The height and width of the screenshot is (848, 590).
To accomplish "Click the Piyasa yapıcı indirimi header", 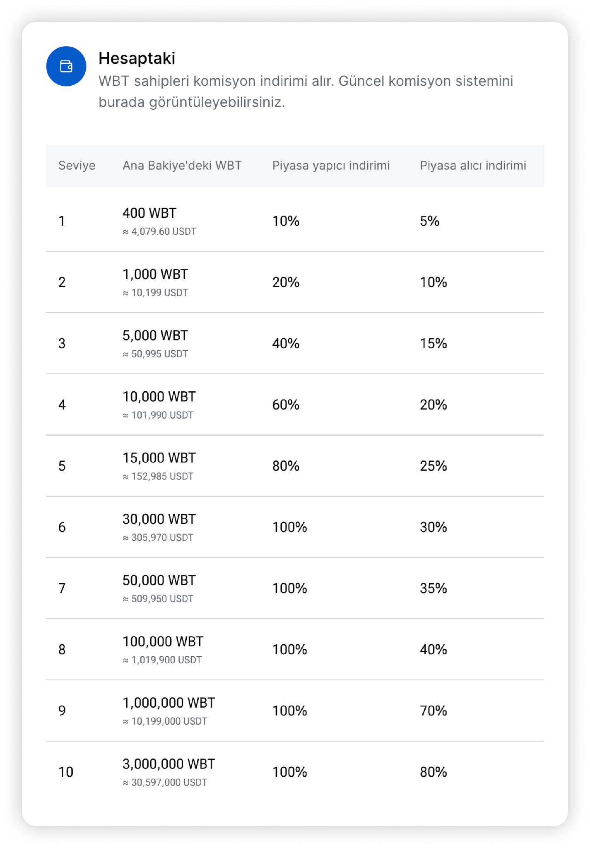I will 331,166.
